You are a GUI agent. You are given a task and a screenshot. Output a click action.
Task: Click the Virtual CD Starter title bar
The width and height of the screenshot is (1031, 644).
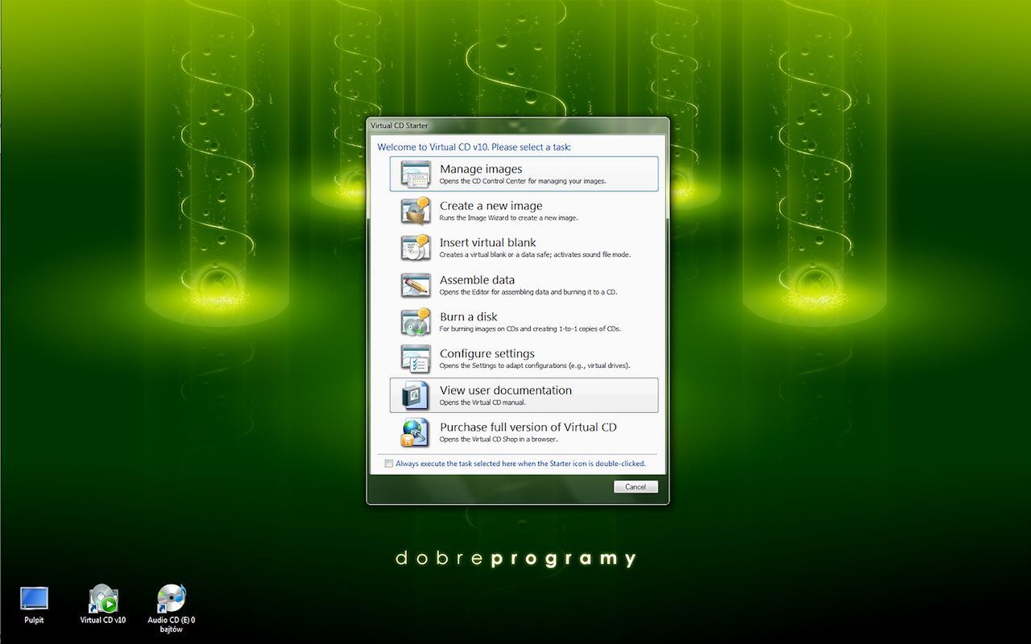(x=517, y=126)
